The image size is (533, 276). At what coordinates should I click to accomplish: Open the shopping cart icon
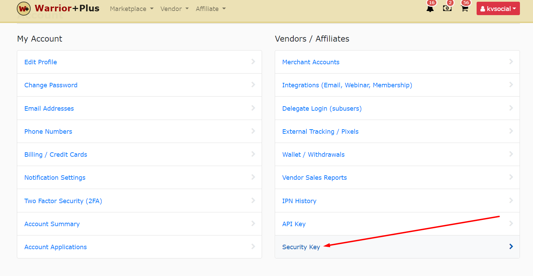click(465, 8)
